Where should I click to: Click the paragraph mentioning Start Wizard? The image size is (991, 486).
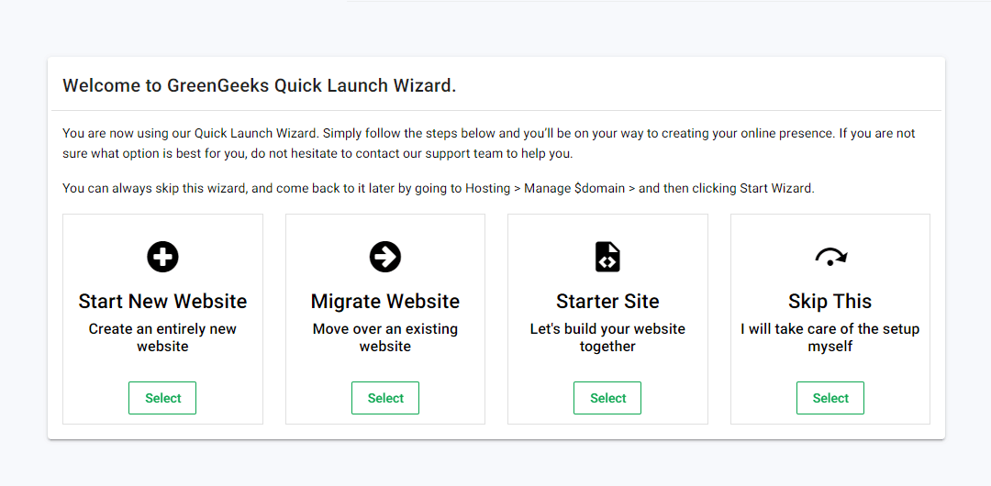439,188
